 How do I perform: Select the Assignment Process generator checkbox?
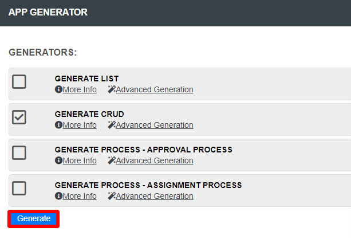coord(19,188)
